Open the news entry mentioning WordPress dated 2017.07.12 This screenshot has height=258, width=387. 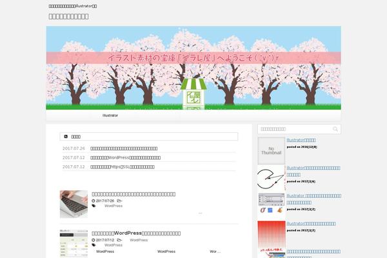click(125, 157)
